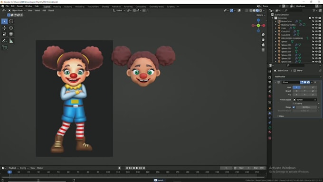Open the Render properties tab
The height and width of the screenshot is (182, 323).
click(270, 77)
